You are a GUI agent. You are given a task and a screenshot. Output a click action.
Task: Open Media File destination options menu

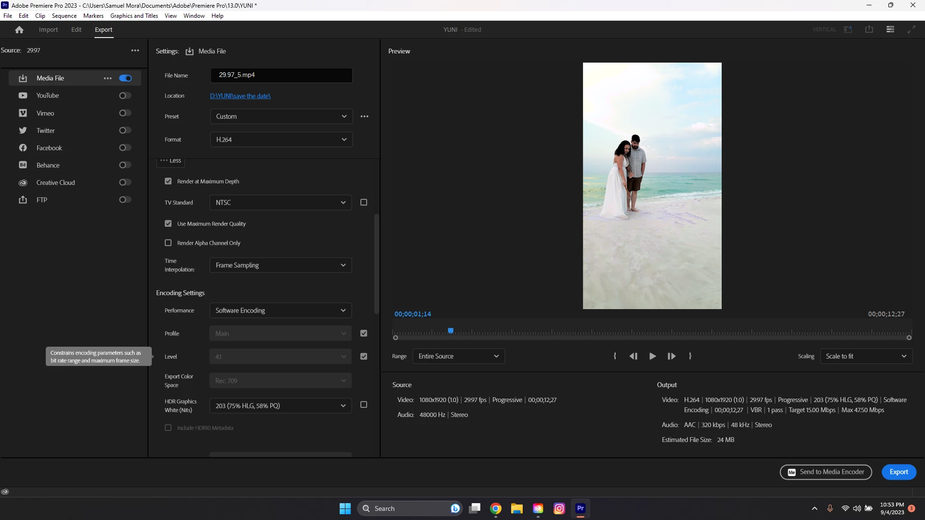107,78
